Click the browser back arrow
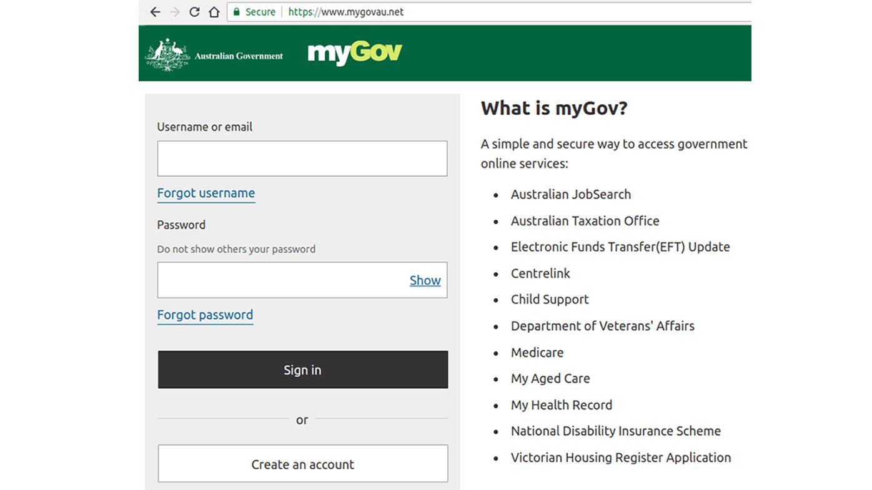This screenshot has height=490, width=872. coord(155,12)
